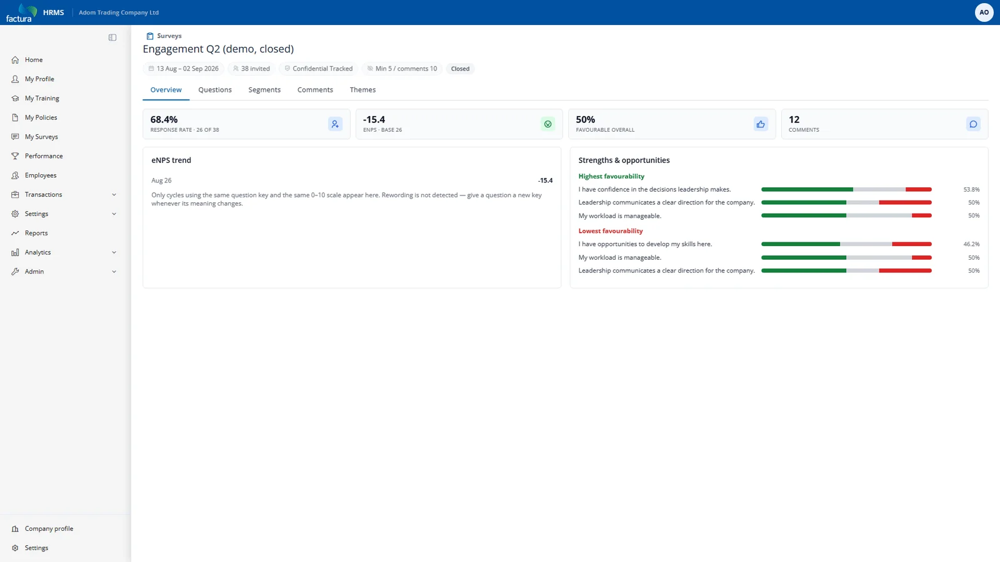Viewport: 1000px width, 562px height.
Task: Open the Themes tab
Action: 362,90
